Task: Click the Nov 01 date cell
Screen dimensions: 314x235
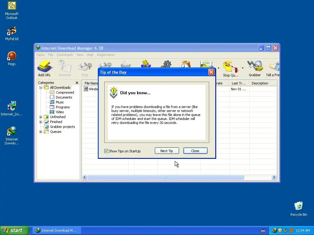Action: (238, 89)
